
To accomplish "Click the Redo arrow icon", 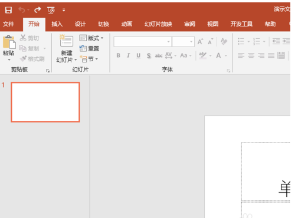I will click(37, 9).
